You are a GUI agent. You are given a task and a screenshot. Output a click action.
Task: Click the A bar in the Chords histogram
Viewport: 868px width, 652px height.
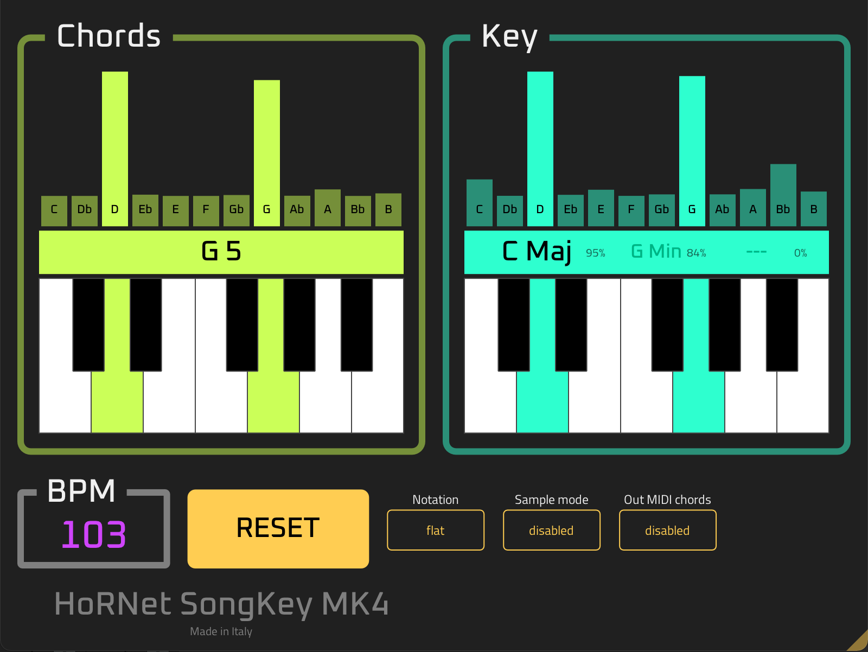coord(328,208)
